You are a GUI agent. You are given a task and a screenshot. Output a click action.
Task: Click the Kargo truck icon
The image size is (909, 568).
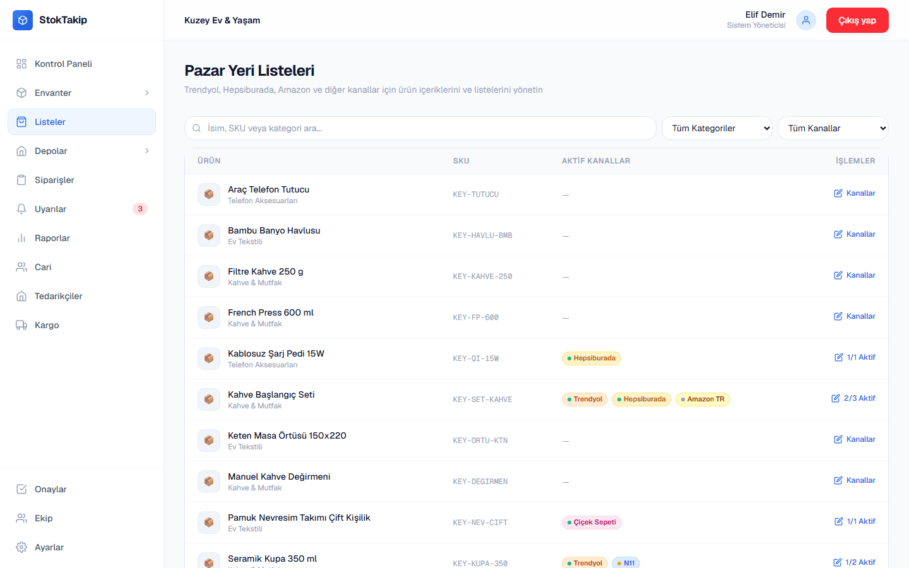click(21, 325)
